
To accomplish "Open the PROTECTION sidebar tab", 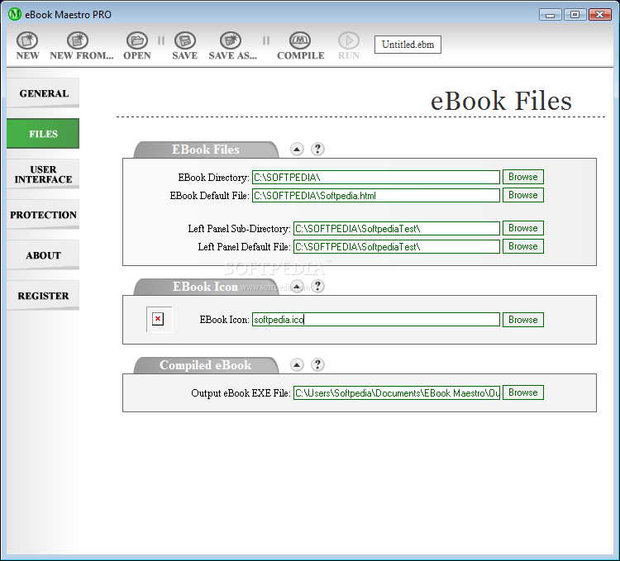I will (43, 215).
